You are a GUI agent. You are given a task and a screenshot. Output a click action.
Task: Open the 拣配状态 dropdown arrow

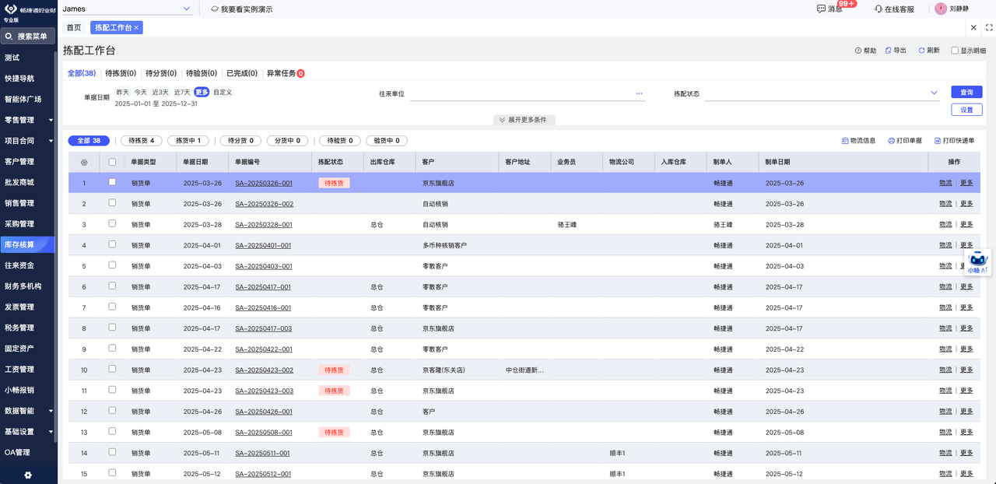pos(935,93)
